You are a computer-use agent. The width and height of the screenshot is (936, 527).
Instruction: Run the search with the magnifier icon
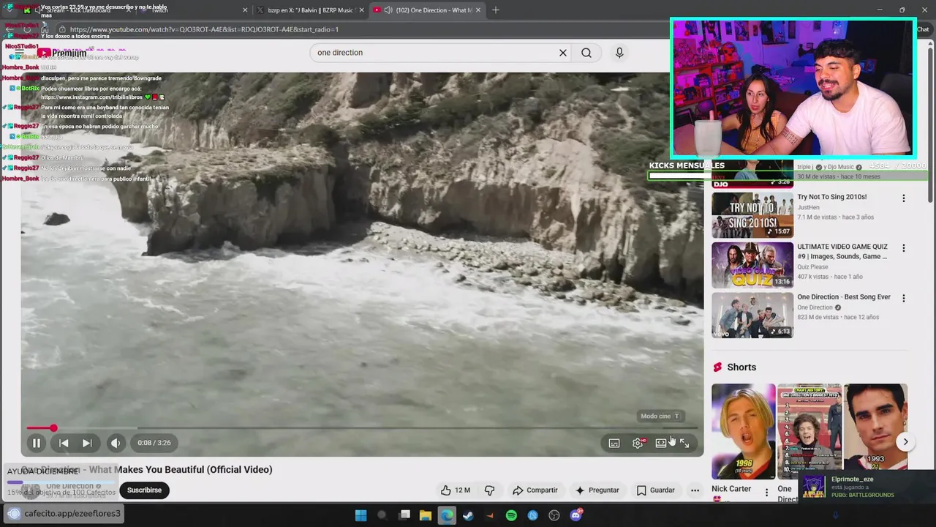pyautogui.click(x=586, y=53)
